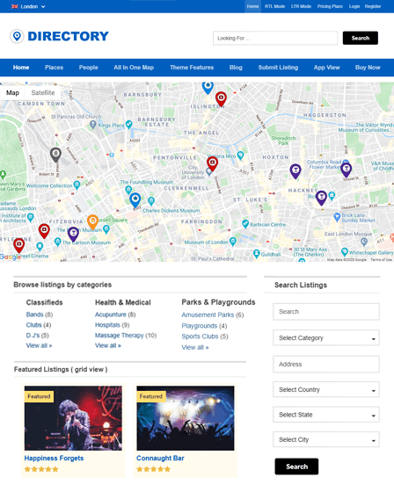Screen dimensions: 394x492
Task: Open the Select Category dropdown
Action: (326, 338)
